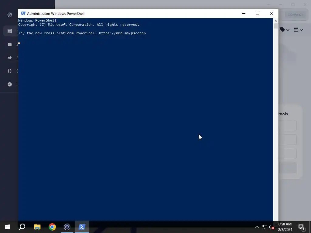311x233 pixels.
Task: Select the server list icon in sidebar
Action: click(9, 31)
